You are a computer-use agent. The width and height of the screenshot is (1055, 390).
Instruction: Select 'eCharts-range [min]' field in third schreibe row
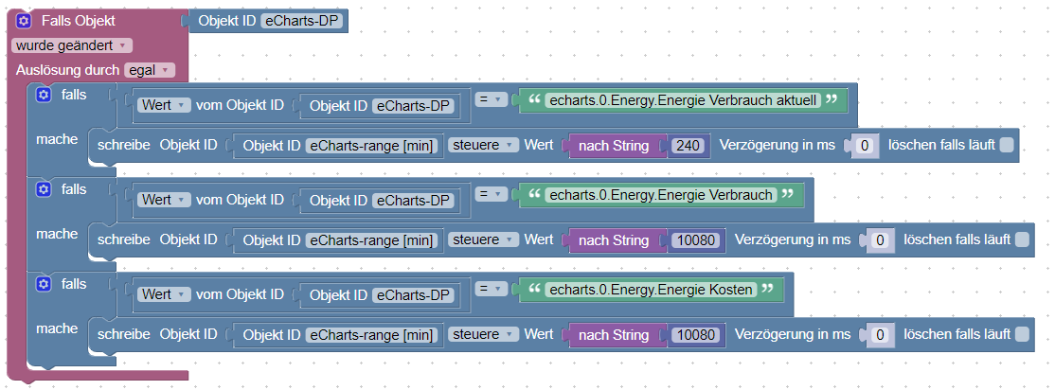372,335
